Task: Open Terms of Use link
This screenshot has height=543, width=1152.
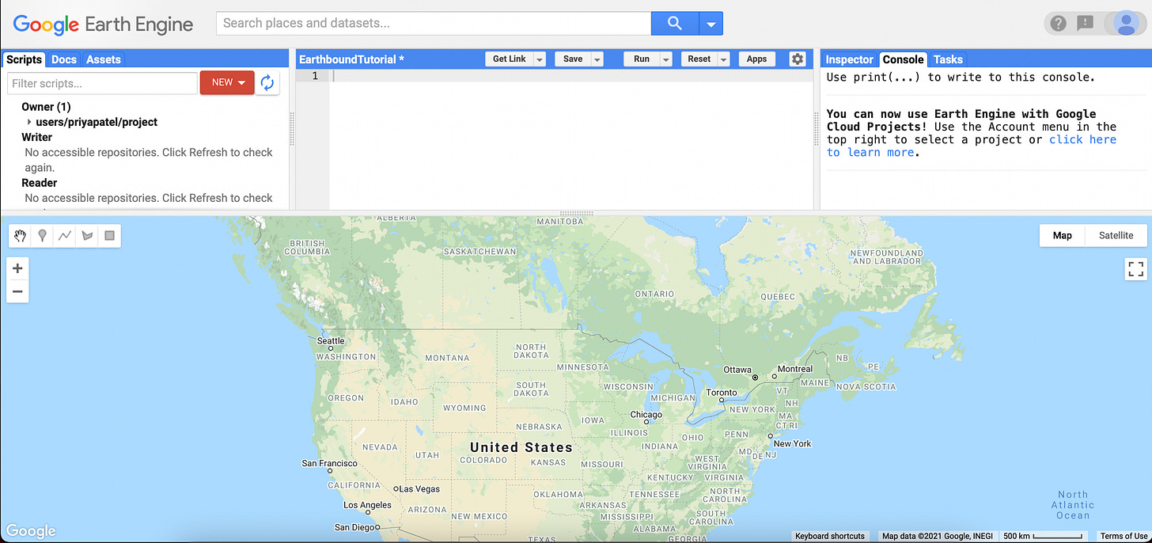Action: tap(1124, 536)
